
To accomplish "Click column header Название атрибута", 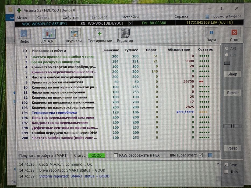I will (49, 51).
